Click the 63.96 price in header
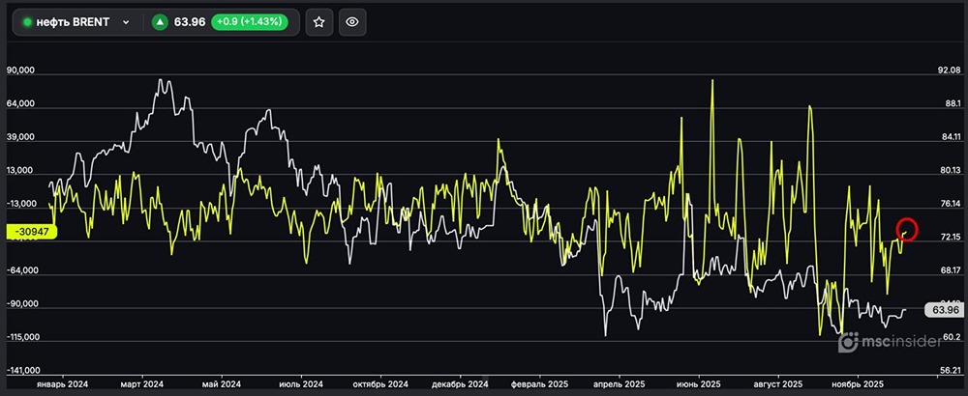 [190, 22]
